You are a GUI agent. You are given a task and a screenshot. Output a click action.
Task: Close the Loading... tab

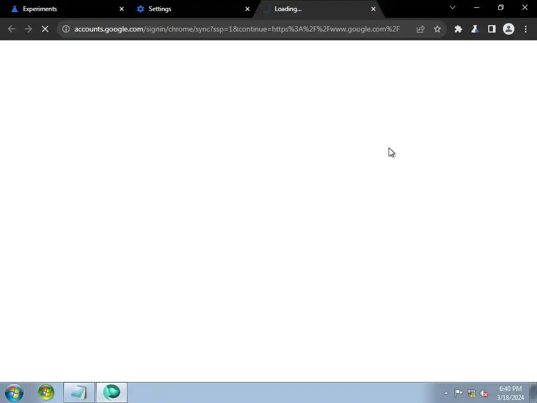point(373,9)
